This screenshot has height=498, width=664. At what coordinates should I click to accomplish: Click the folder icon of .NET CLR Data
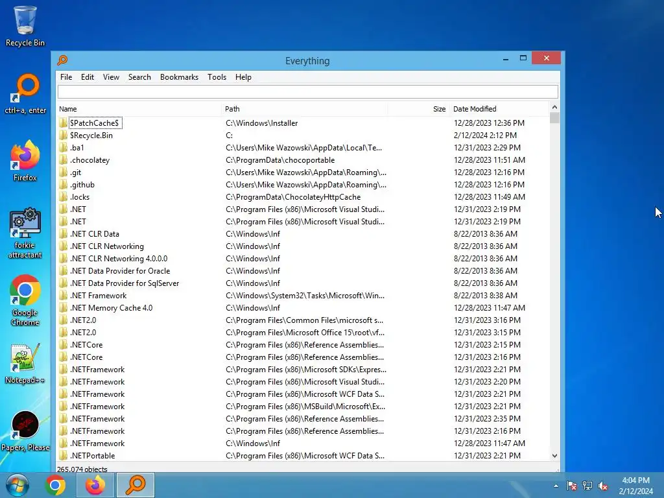[63, 233]
